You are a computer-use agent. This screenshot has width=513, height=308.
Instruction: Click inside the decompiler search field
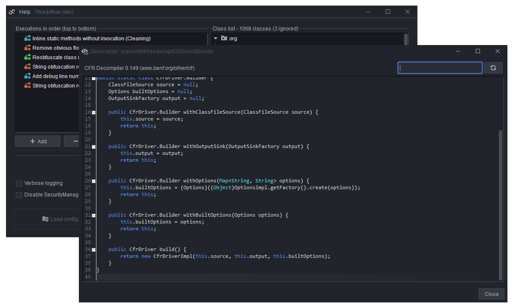coord(440,68)
